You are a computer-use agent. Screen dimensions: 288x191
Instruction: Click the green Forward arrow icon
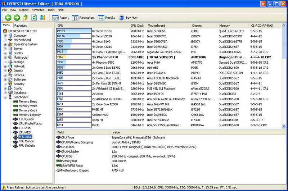(x=17, y=18)
